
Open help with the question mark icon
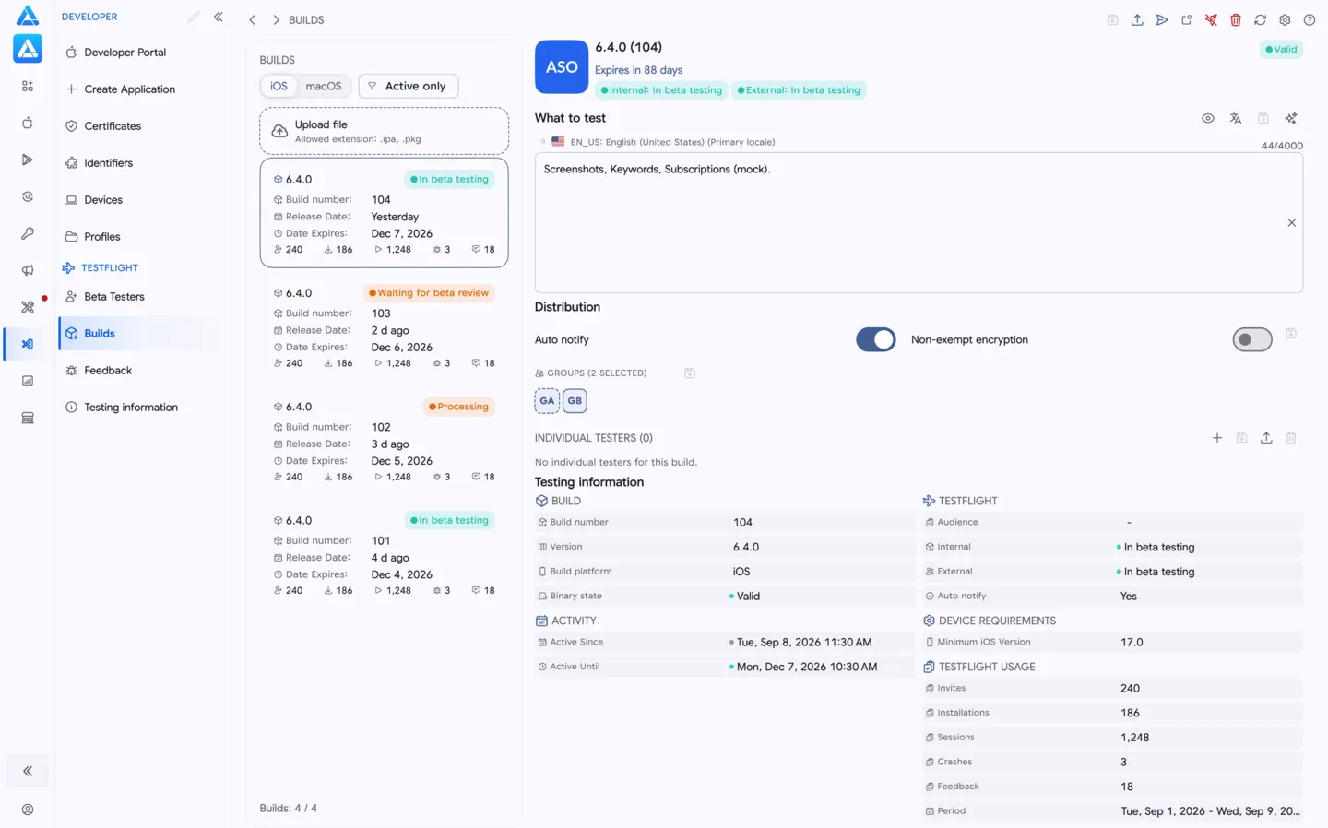(1310, 20)
